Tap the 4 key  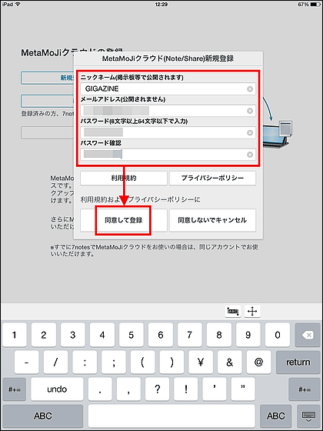(102, 335)
